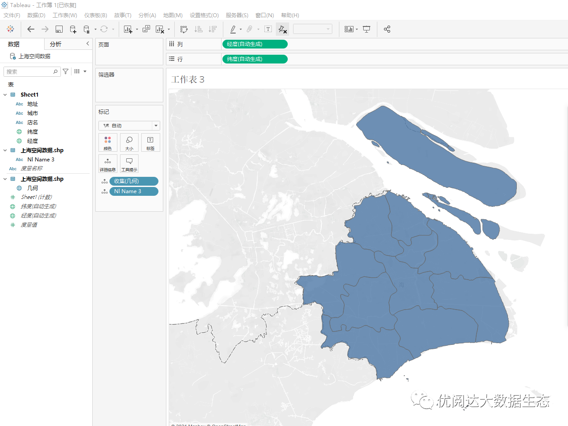Click the filter fields funnel icon
The width and height of the screenshot is (568, 426).
point(65,71)
